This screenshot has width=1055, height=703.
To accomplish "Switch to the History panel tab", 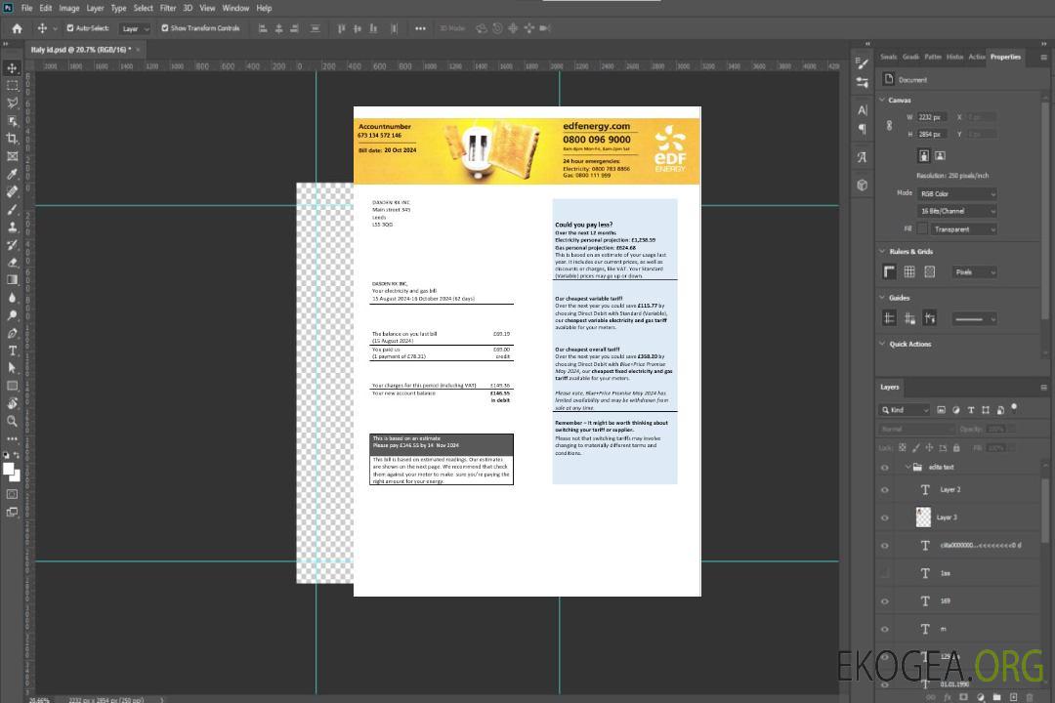I will 954,57.
